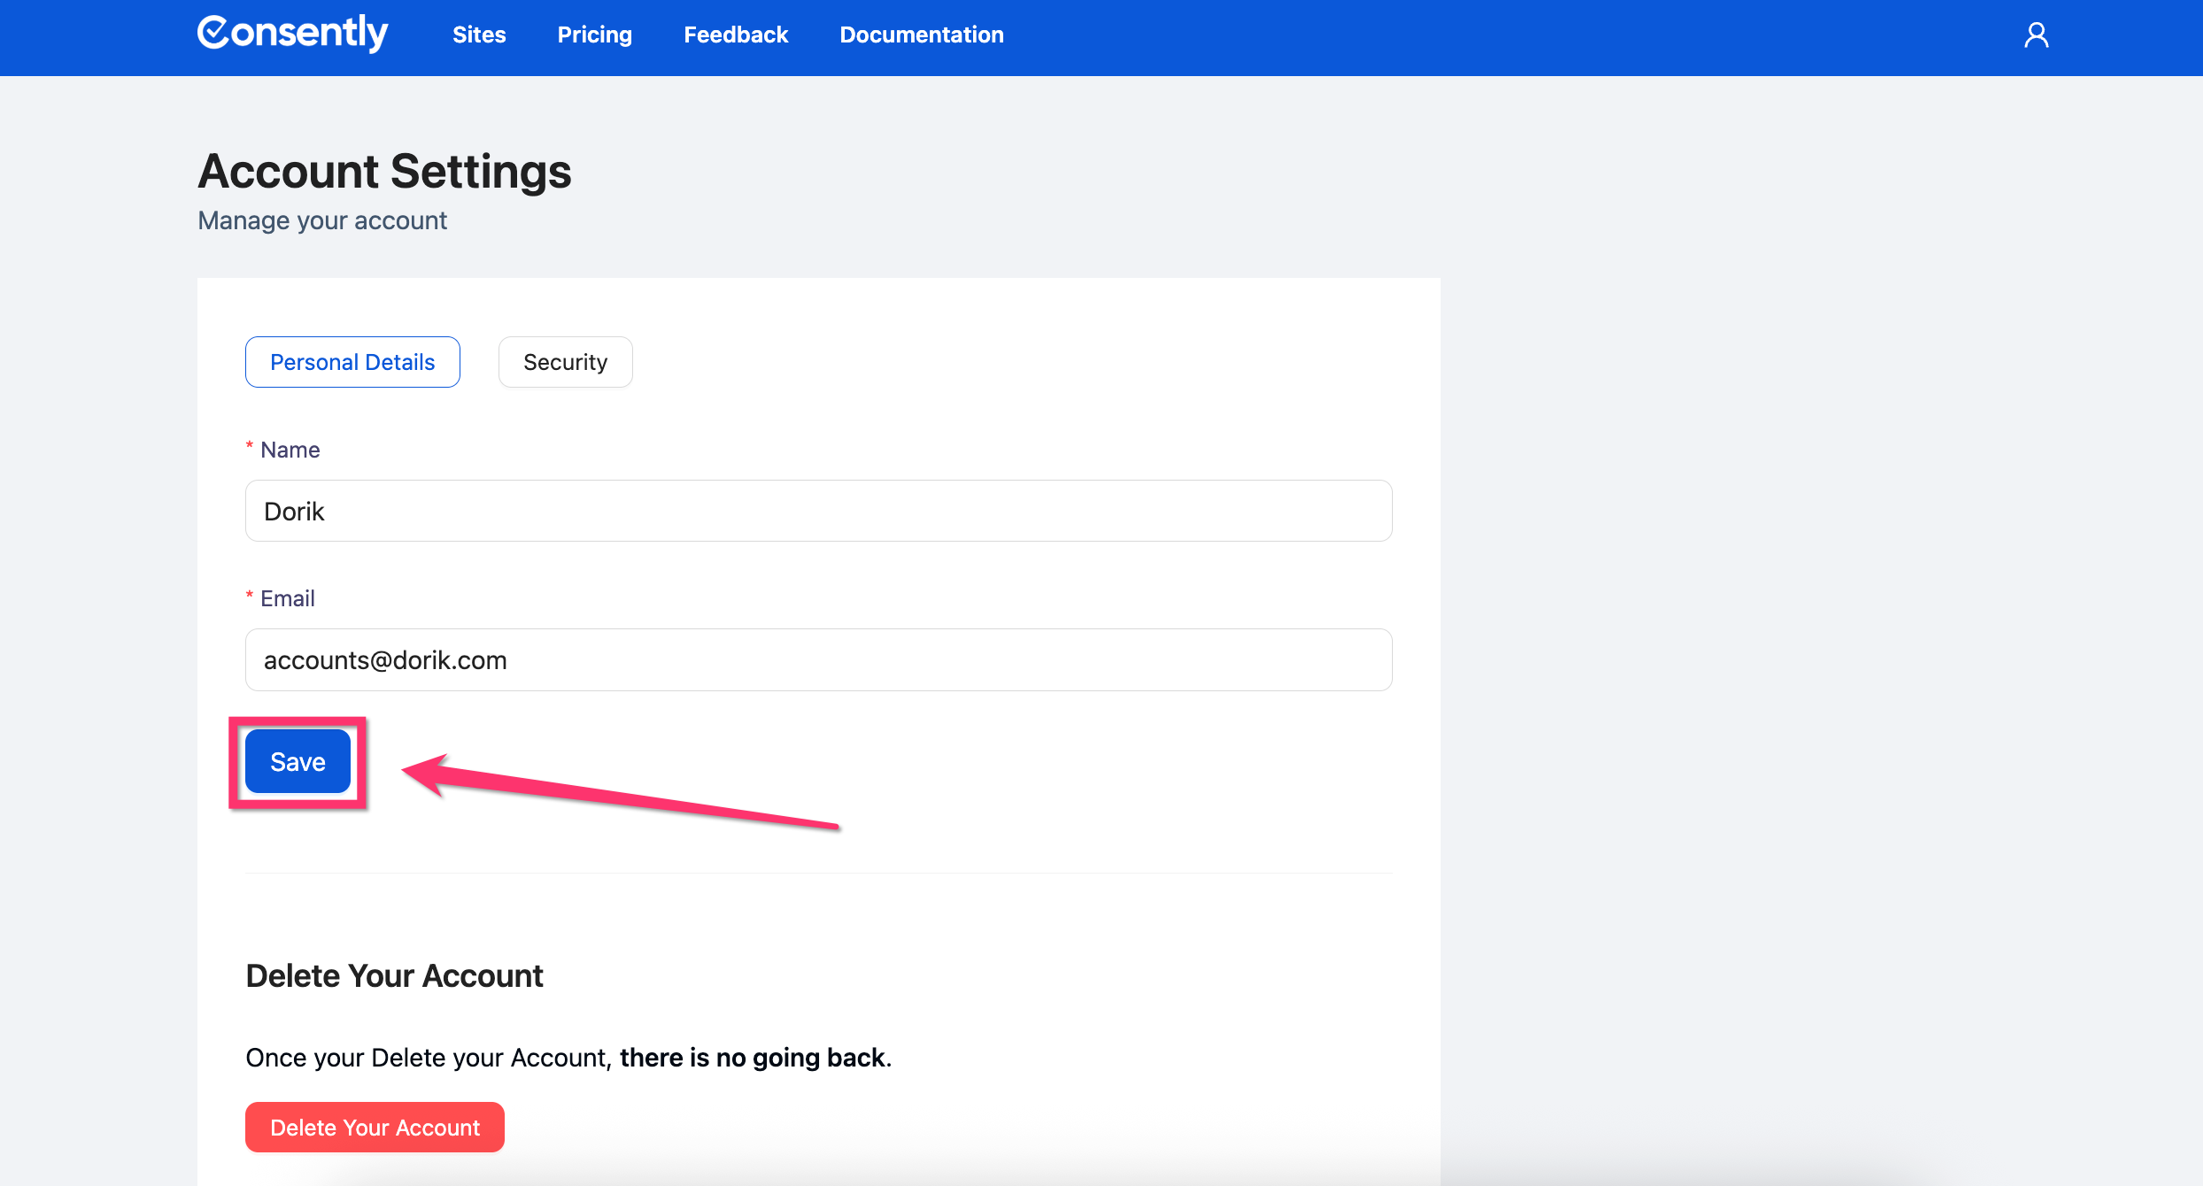The width and height of the screenshot is (2203, 1186).
Task: Focus the Email field with accounts@dorik.com
Action: coord(818,660)
